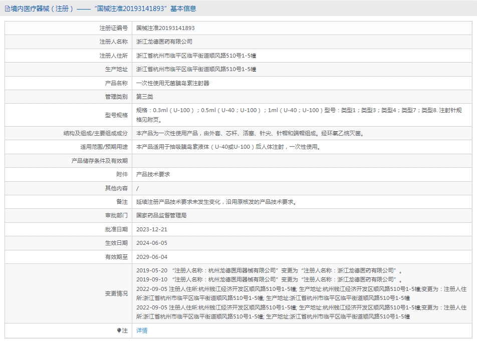Click the 审批部门 value 国家药品监督管理局
The height and width of the screenshot is (343, 477).
coord(161,215)
